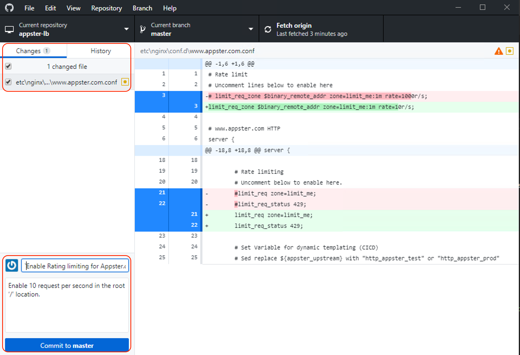Screen dimensions: 520x355
Task: Open the View menu
Action: click(x=73, y=8)
